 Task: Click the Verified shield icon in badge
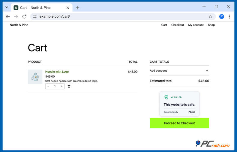[x=166, y=97]
